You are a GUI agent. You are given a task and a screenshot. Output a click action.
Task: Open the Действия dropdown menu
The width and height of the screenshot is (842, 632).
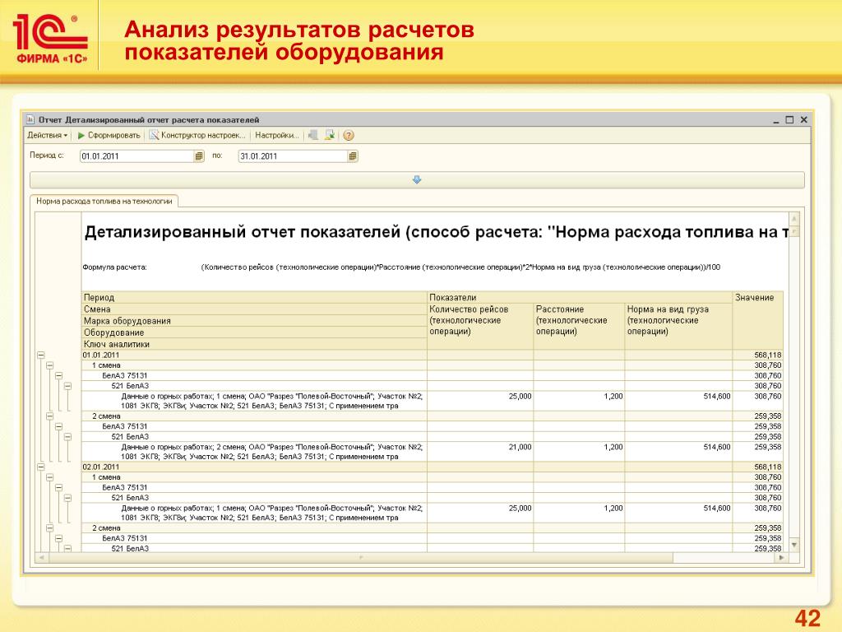click(x=47, y=136)
